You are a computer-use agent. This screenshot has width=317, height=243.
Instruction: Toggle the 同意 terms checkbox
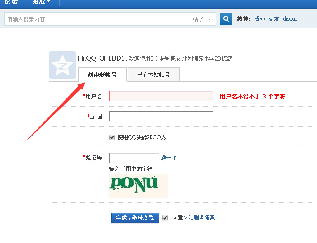[165, 218]
